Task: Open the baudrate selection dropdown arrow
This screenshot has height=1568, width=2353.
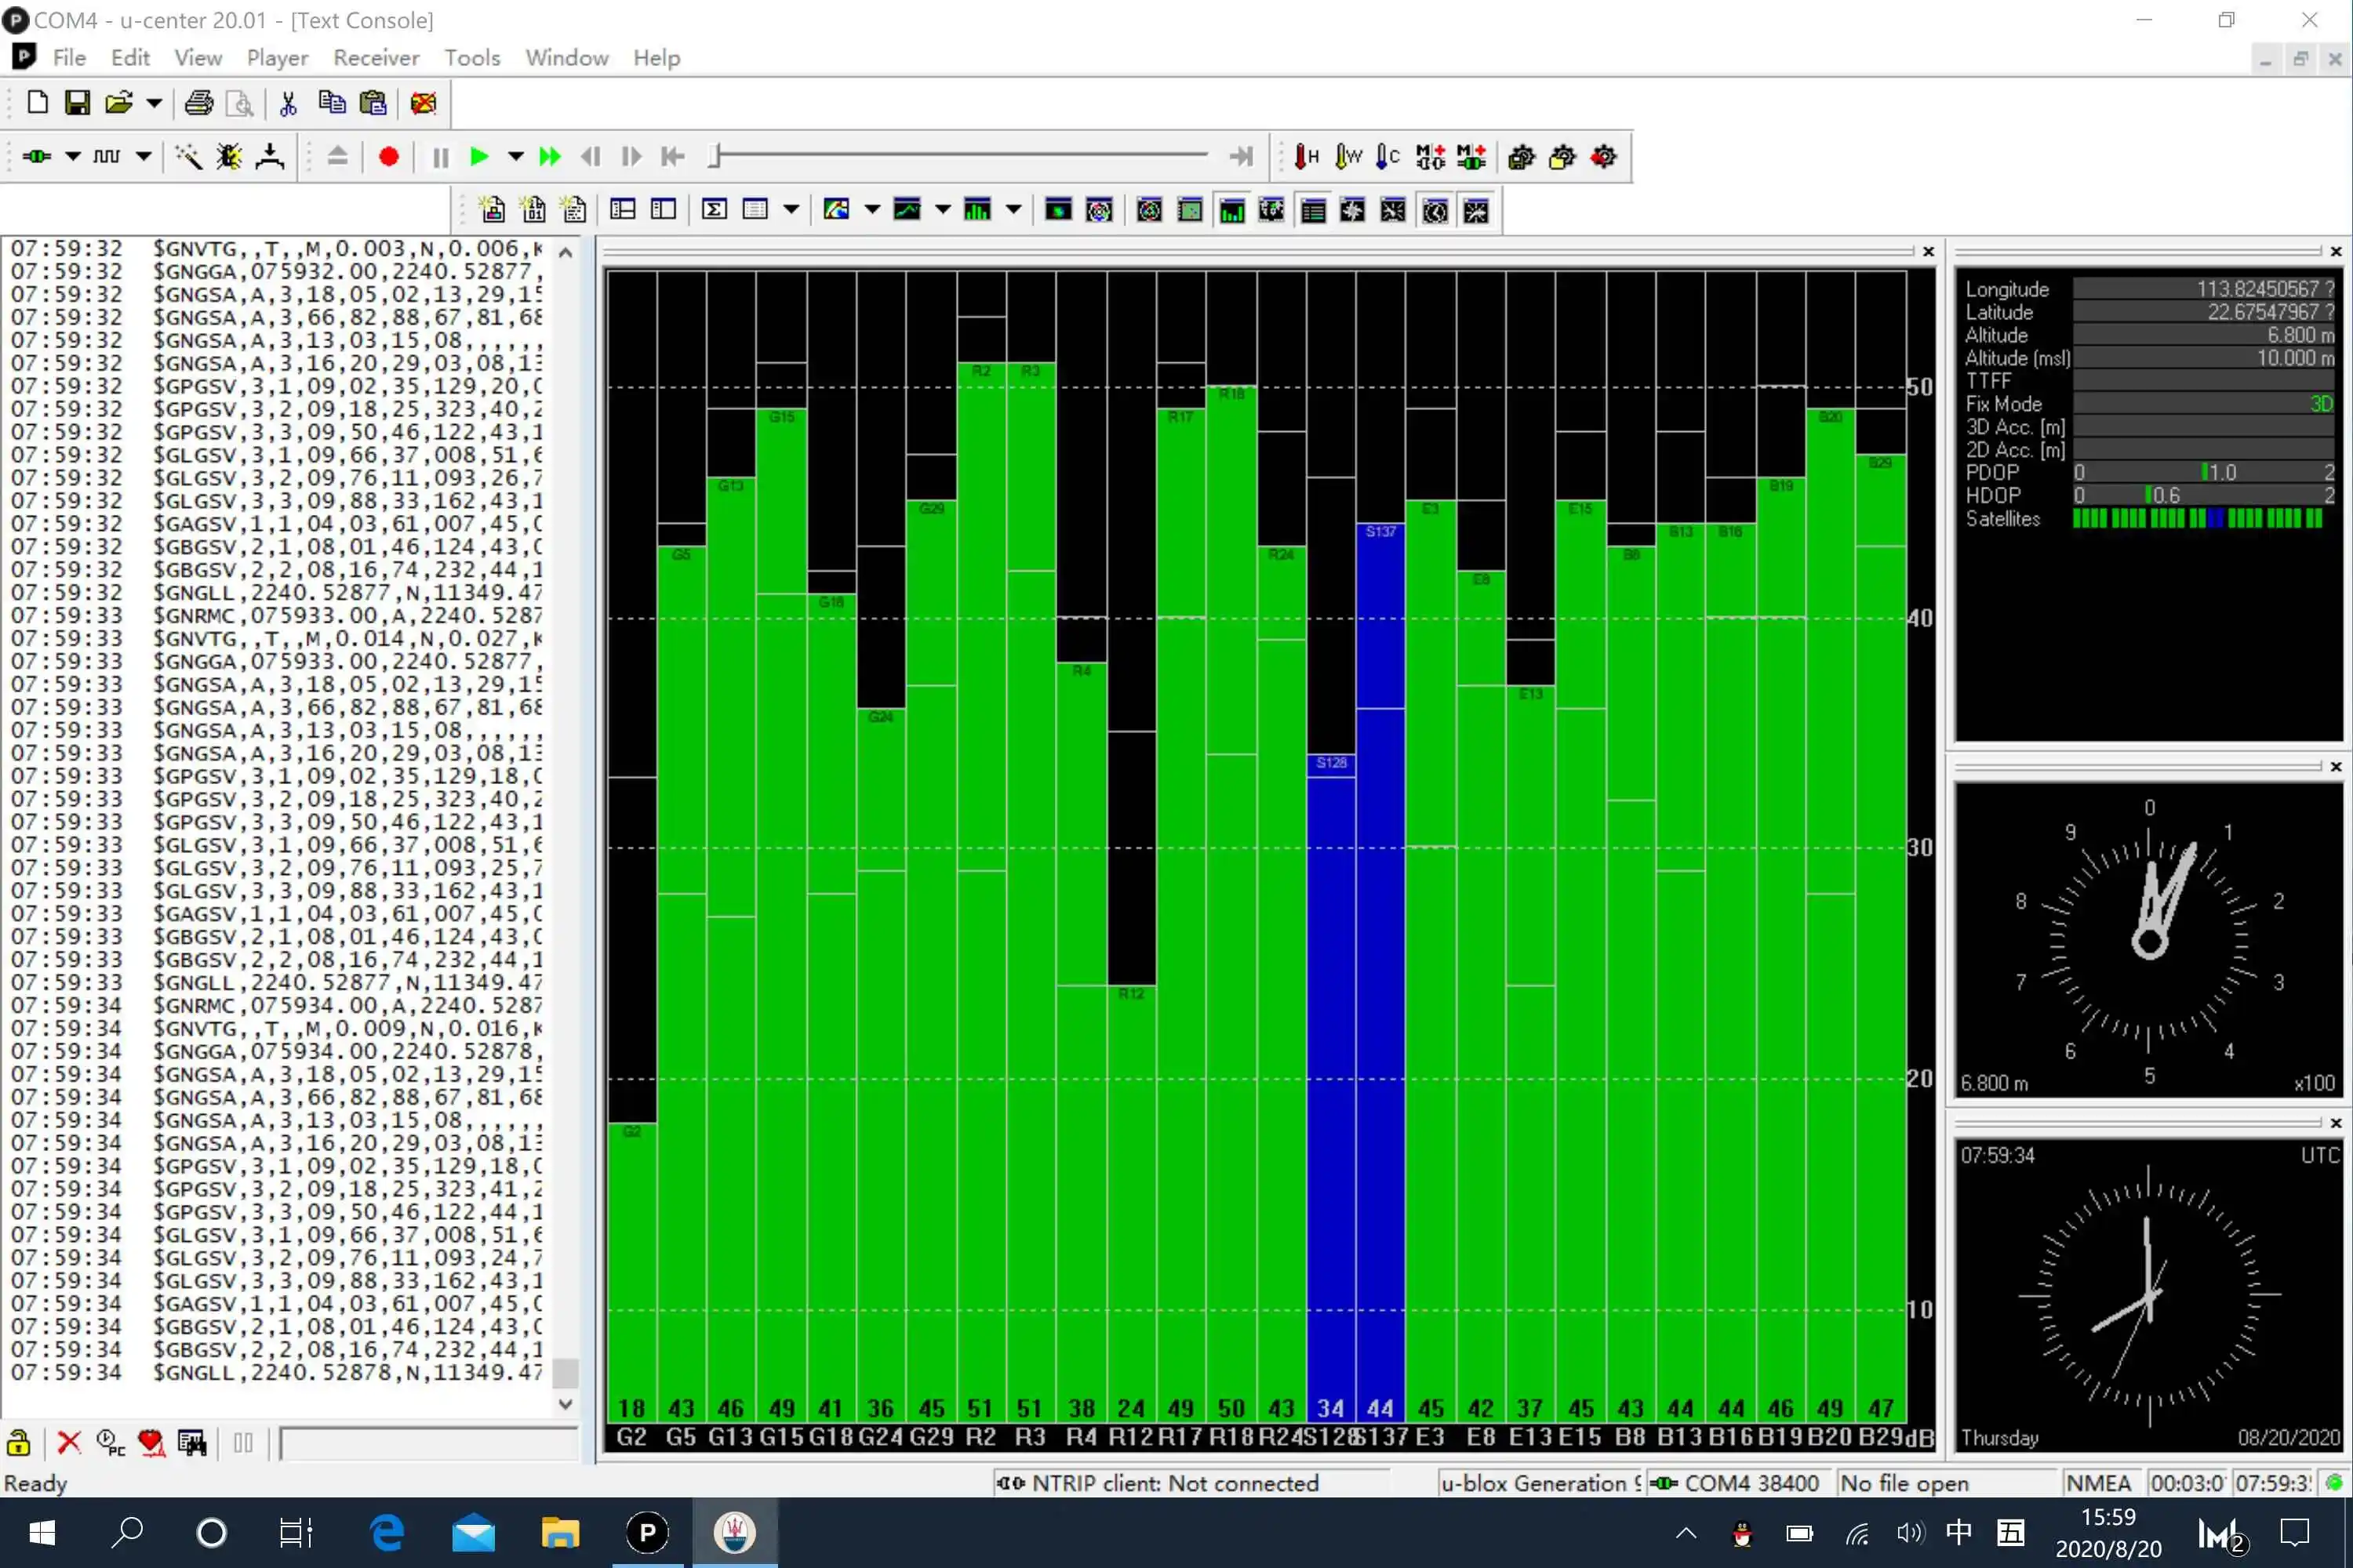Action: click(x=144, y=157)
